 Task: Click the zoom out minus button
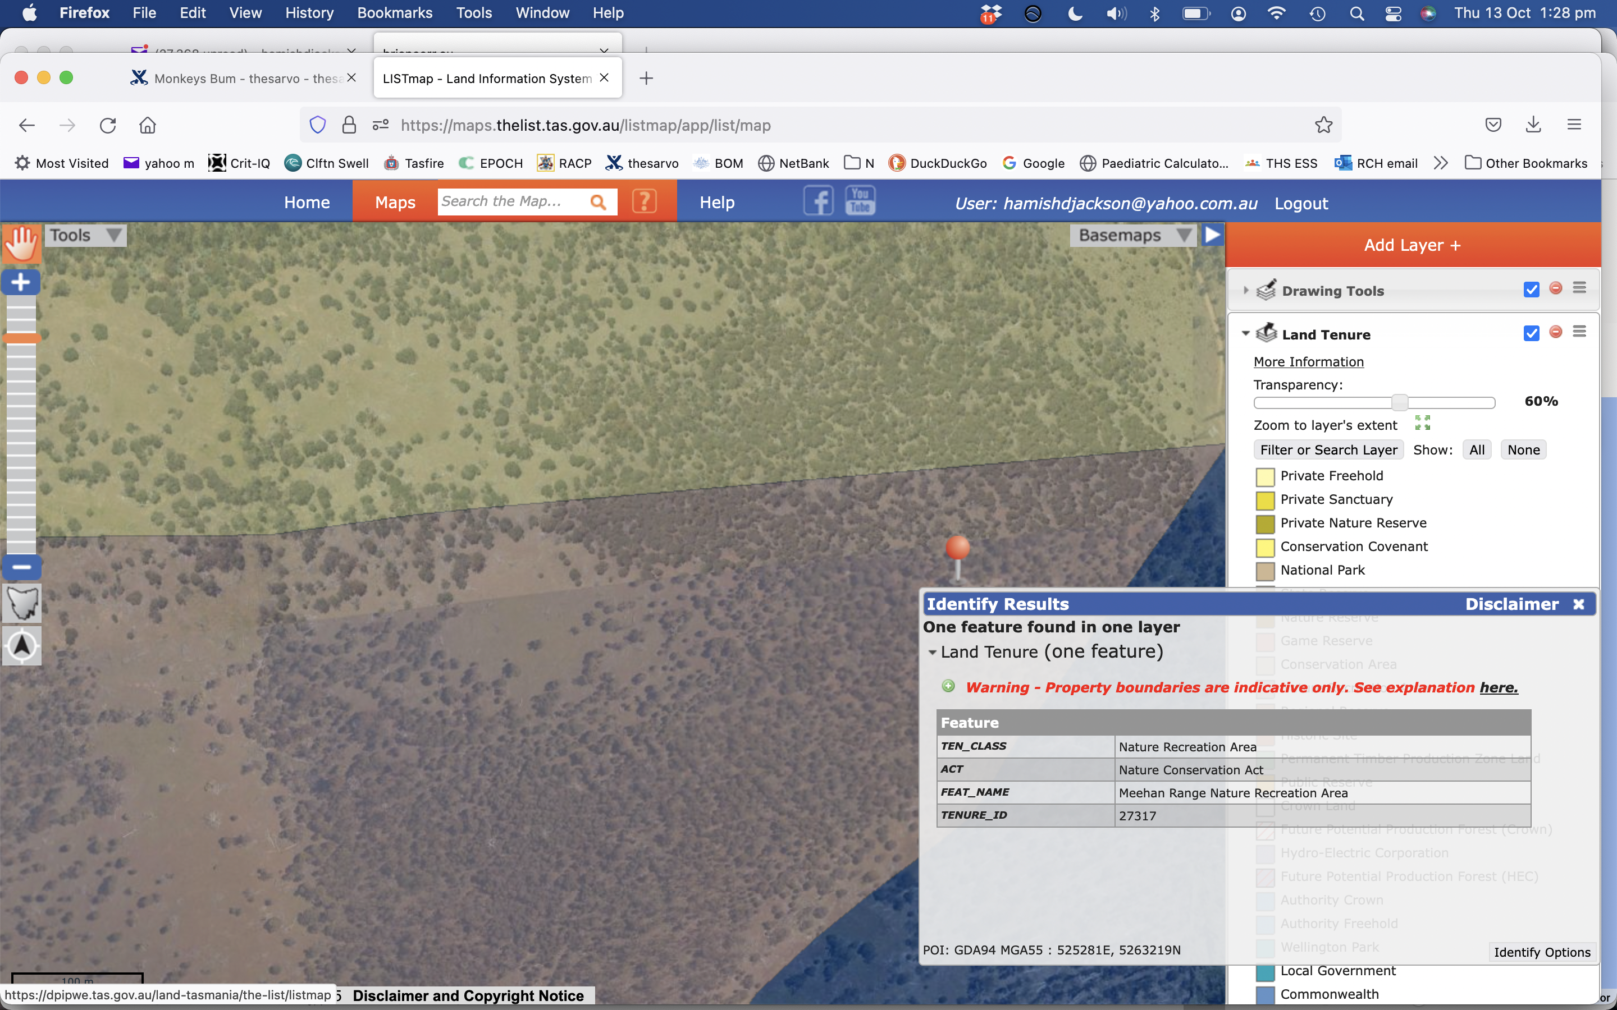point(21,567)
